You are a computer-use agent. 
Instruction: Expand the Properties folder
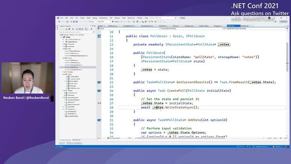tap(63, 44)
